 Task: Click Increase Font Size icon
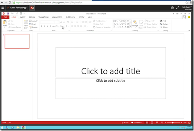click(x=61, y=22)
